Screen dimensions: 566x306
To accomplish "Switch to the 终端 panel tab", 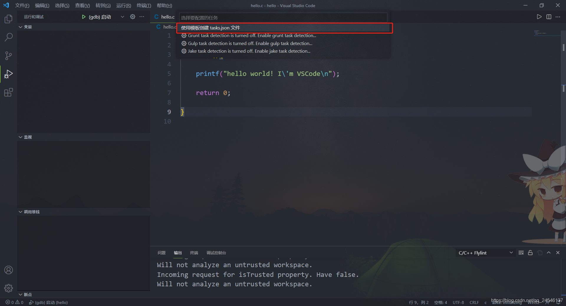I will click(194, 253).
